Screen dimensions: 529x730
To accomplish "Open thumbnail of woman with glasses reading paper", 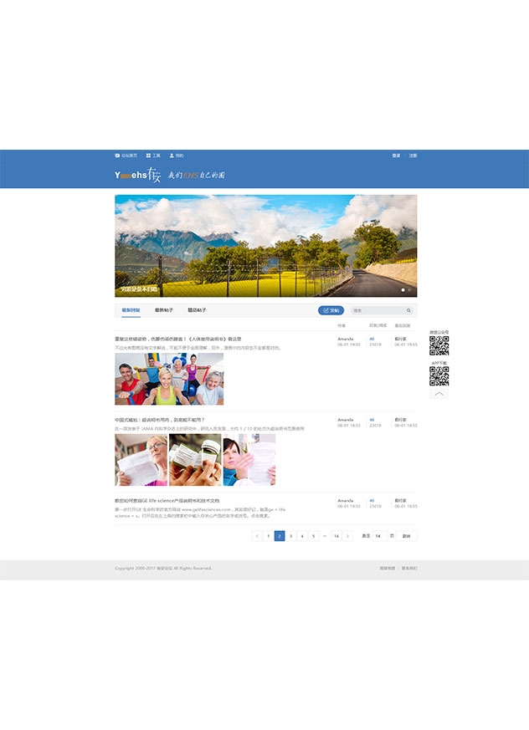I will coord(141,460).
